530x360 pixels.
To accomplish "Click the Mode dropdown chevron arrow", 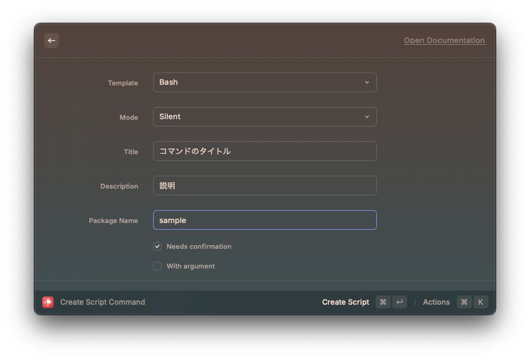I will [x=366, y=117].
